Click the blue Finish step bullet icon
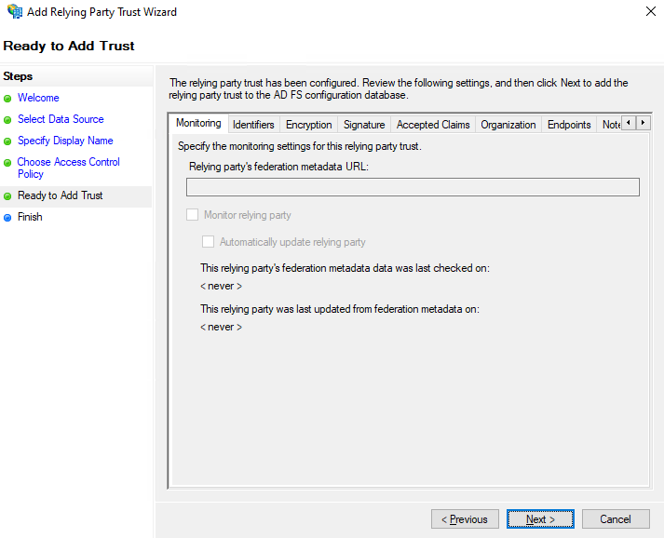This screenshot has height=538, width=664. click(7, 218)
